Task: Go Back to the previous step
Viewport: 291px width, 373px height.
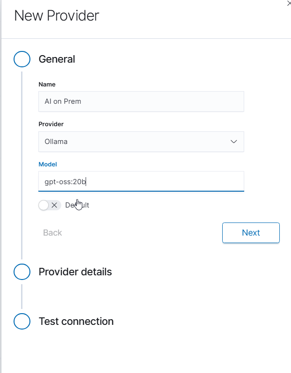Action: point(52,233)
